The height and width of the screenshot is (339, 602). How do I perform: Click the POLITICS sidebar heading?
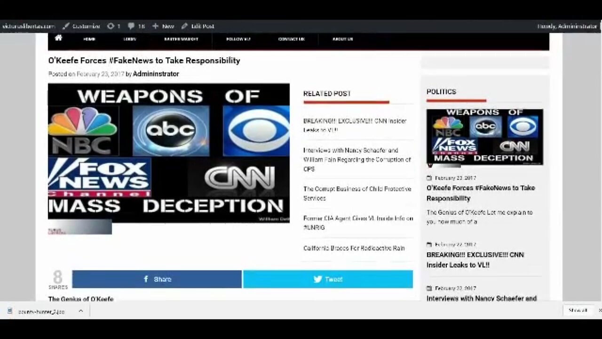coord(441,92)
